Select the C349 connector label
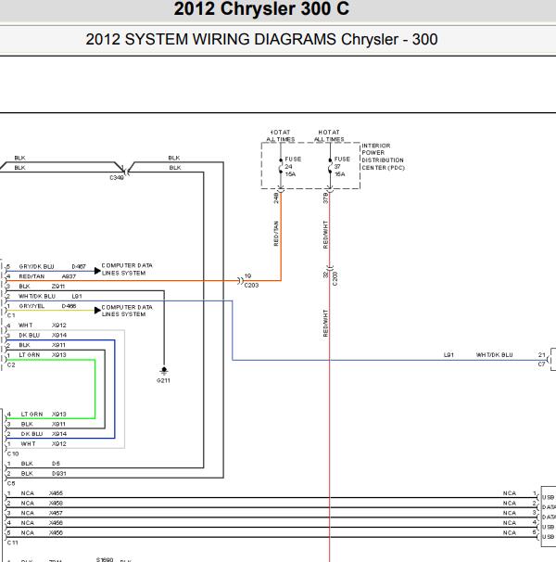 tap(117, 177)
